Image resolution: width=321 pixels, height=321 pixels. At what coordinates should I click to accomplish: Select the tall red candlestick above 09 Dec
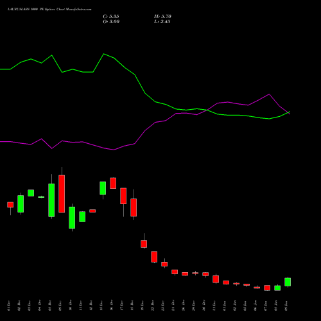(x=62, y=194)
